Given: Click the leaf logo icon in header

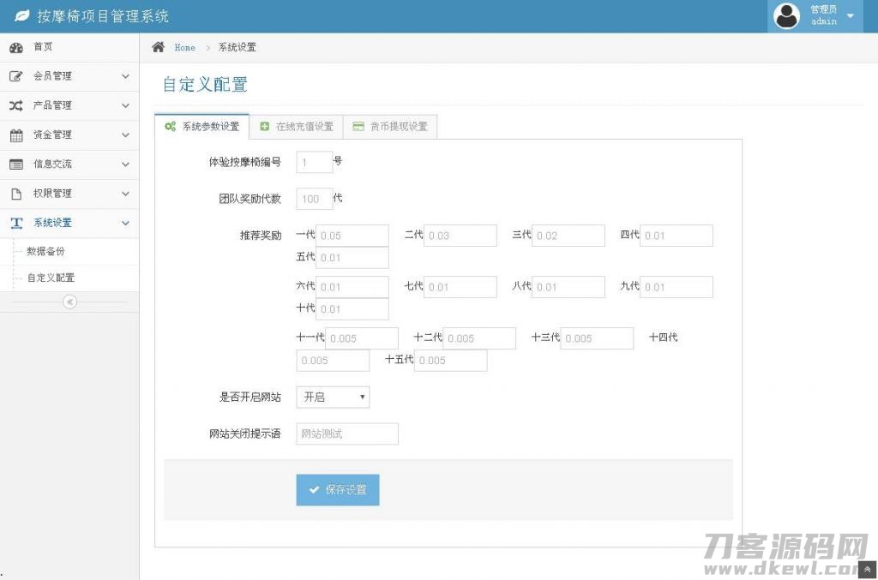Looking at the screenshot, I should (x=21, y=15).
